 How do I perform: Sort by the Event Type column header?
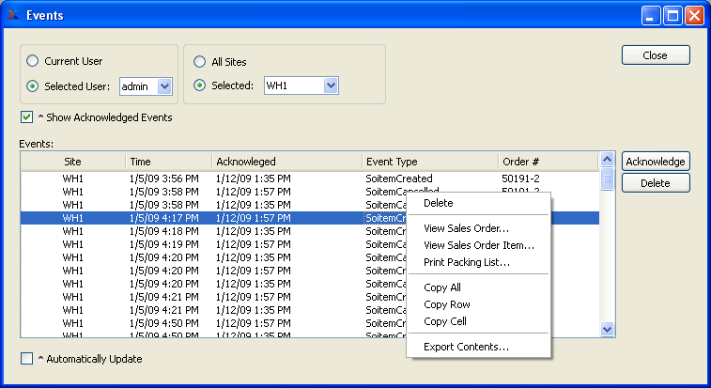click(x=428, y=162)
